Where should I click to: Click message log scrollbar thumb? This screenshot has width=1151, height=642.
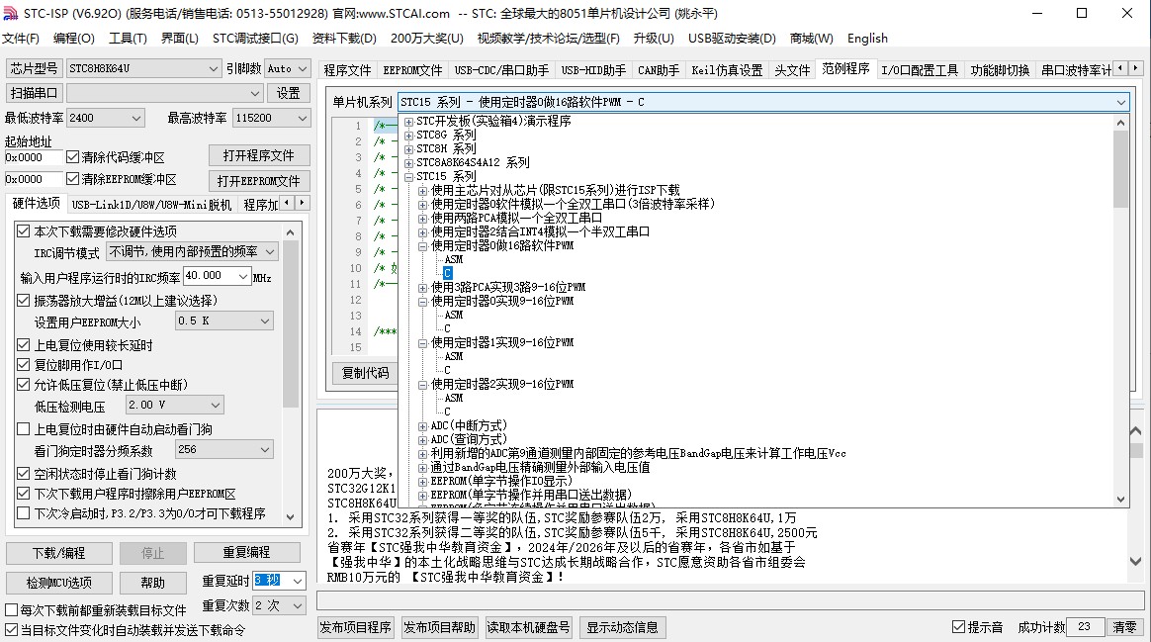pyautogui.click(x=1135, y=449)
